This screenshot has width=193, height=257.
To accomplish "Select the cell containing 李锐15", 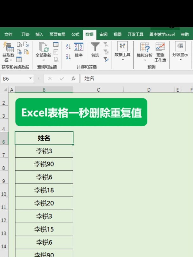I will click(44, 229).
